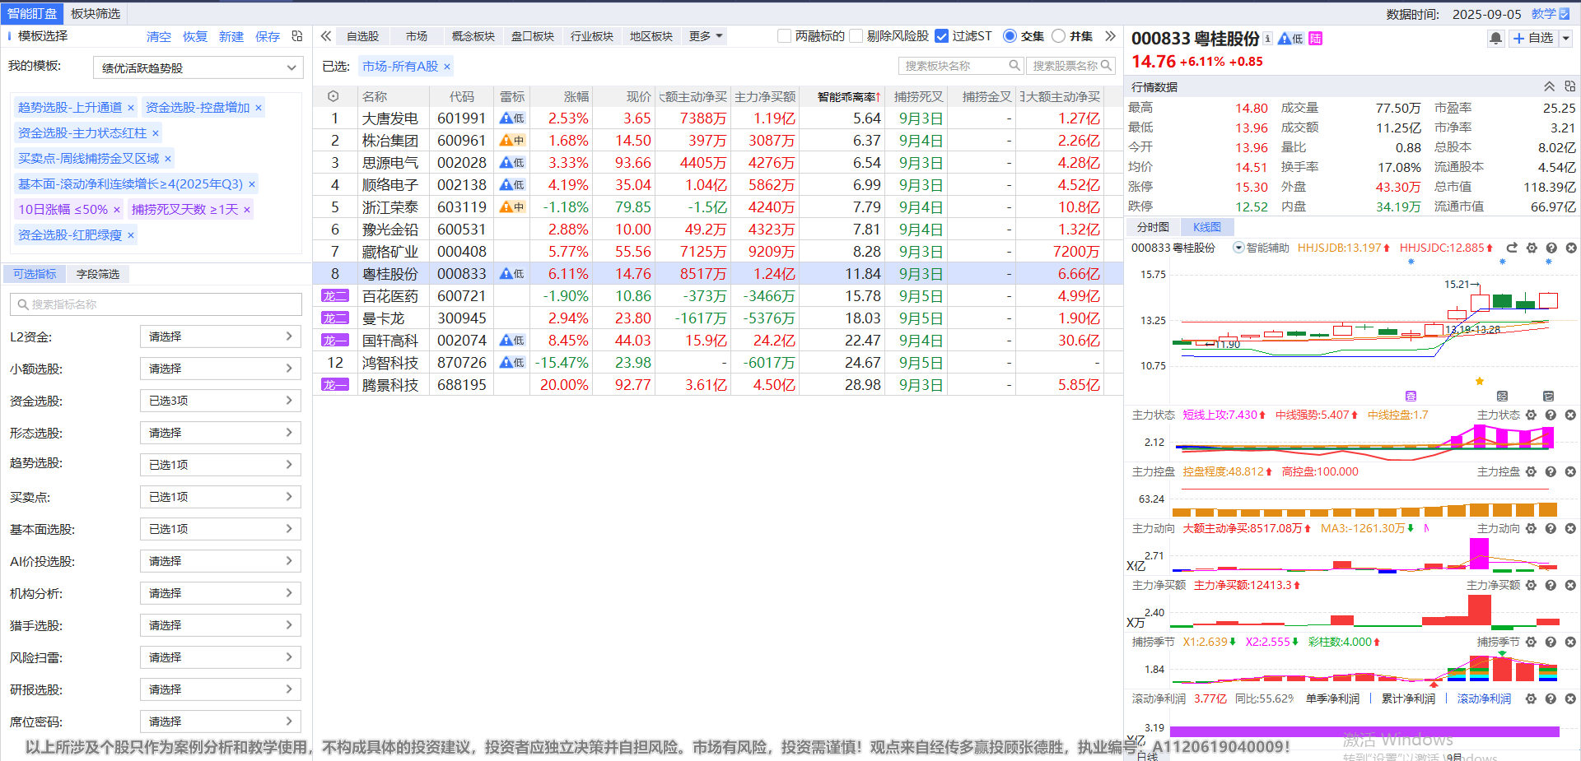The image size is (1581, 761).
Task: Click the info icon beside 粤桂股份
Action: [1268, 39]
